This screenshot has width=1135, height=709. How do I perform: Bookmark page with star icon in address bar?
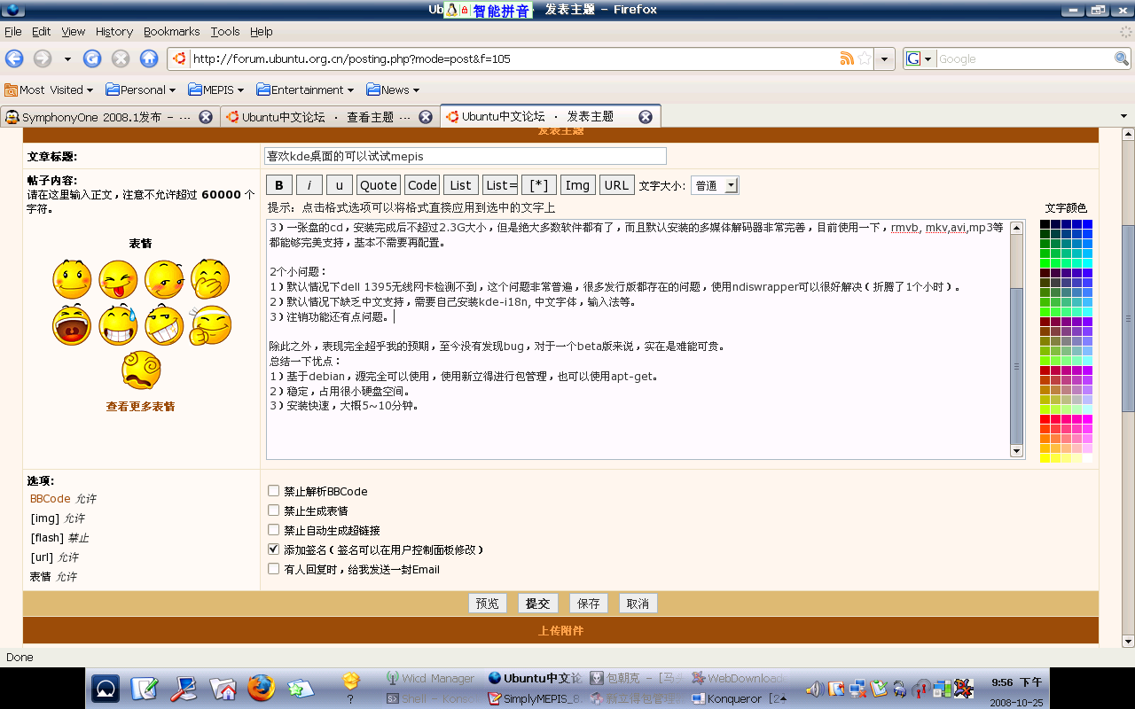864,58
